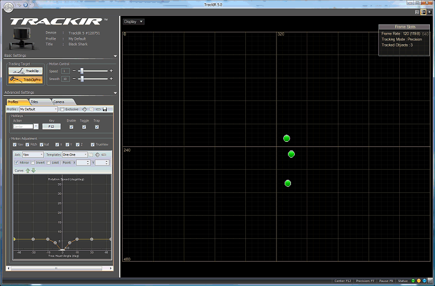Click the F12 hotkey Key button
The image size is (435, 286).
click(x=51, y=127)
